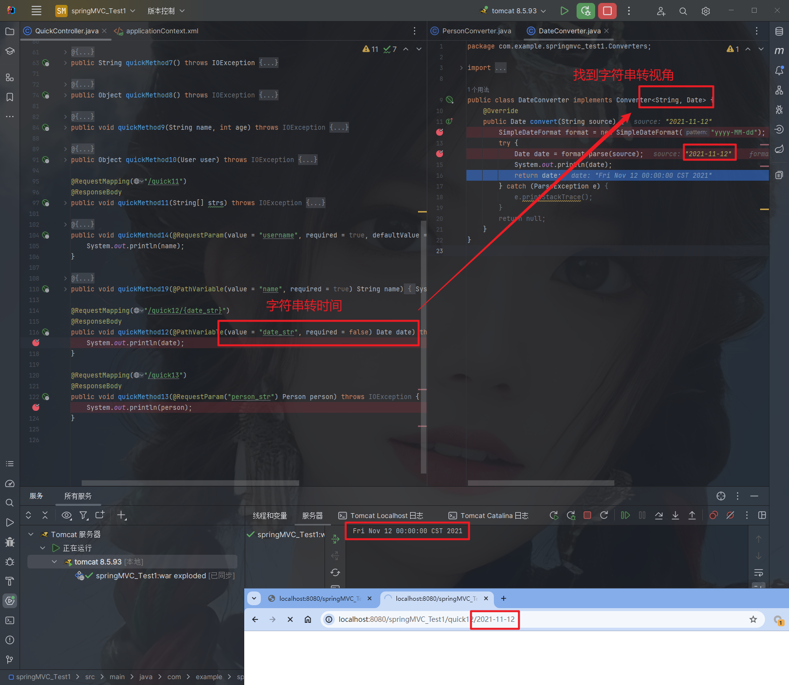Stop the running tomcat configuration from the title bar

click(607, 11)
